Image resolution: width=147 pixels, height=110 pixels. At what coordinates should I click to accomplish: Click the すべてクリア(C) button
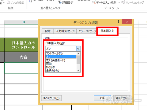point(51,98)
